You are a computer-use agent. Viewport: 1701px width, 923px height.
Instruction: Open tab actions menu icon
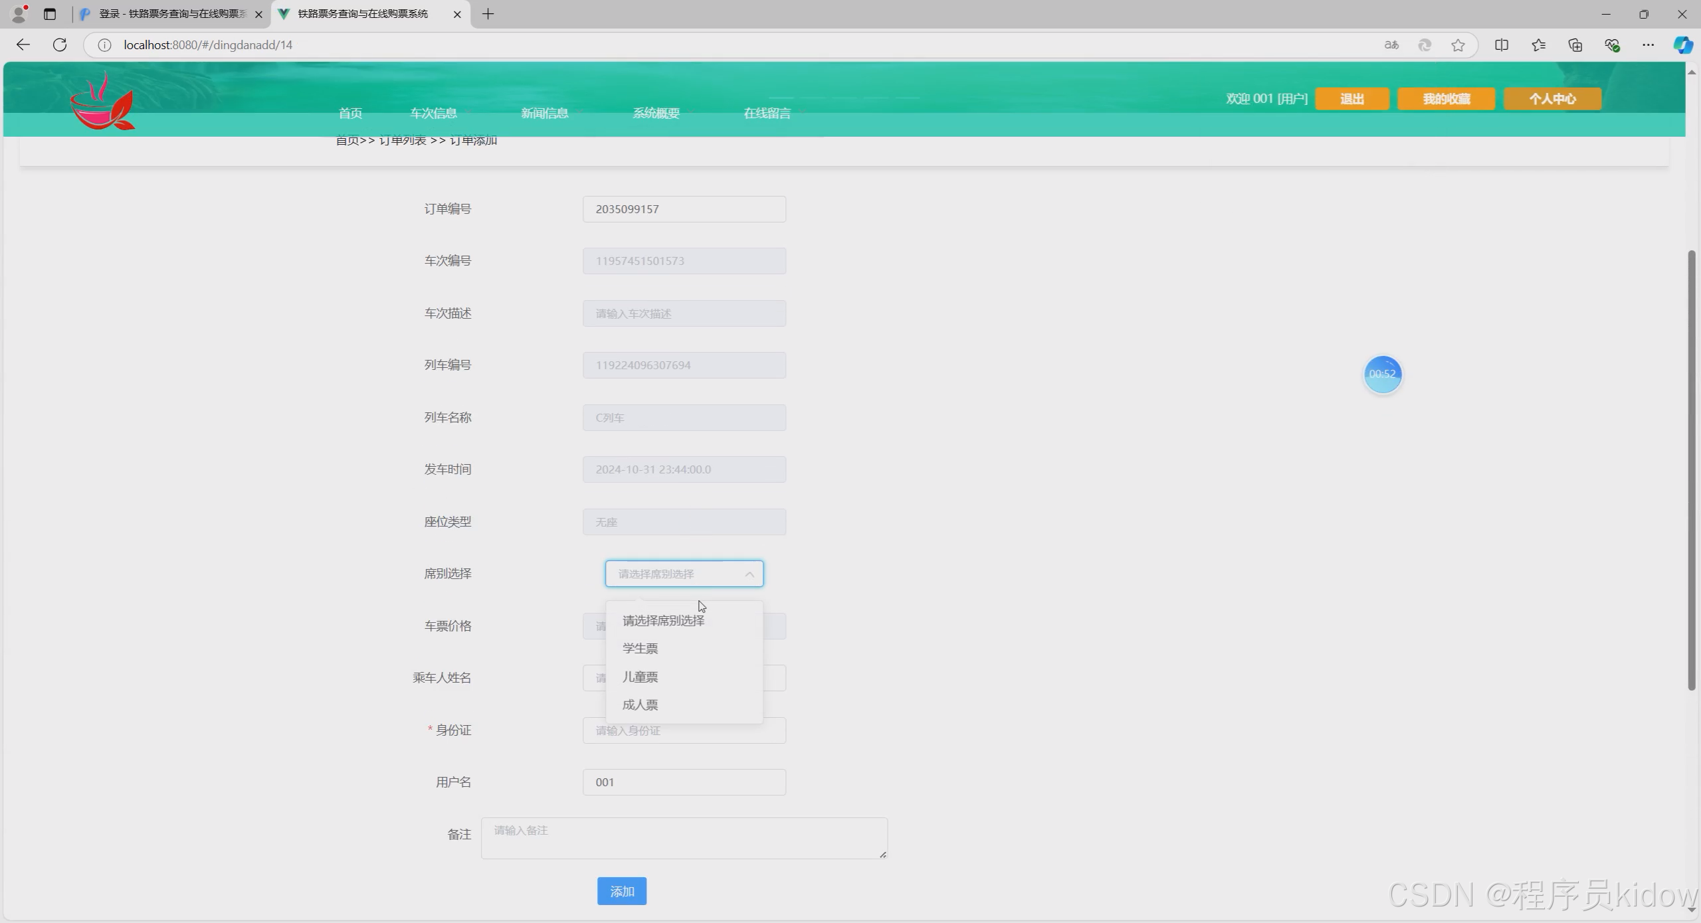(50, 13)
